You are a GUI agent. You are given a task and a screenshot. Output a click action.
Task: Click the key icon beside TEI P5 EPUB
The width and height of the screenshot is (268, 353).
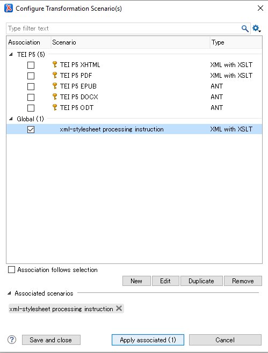click(x=55, y=86)
